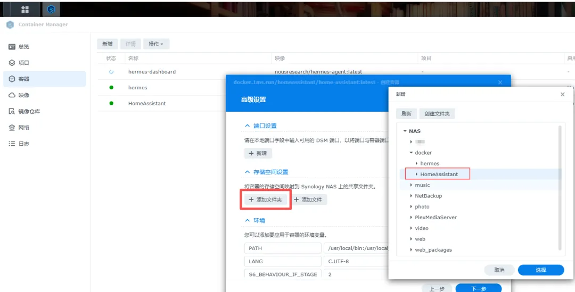Screen dimensions: 575x292
Task: Expand the hermes folder arrow
Action: point(416,163)
